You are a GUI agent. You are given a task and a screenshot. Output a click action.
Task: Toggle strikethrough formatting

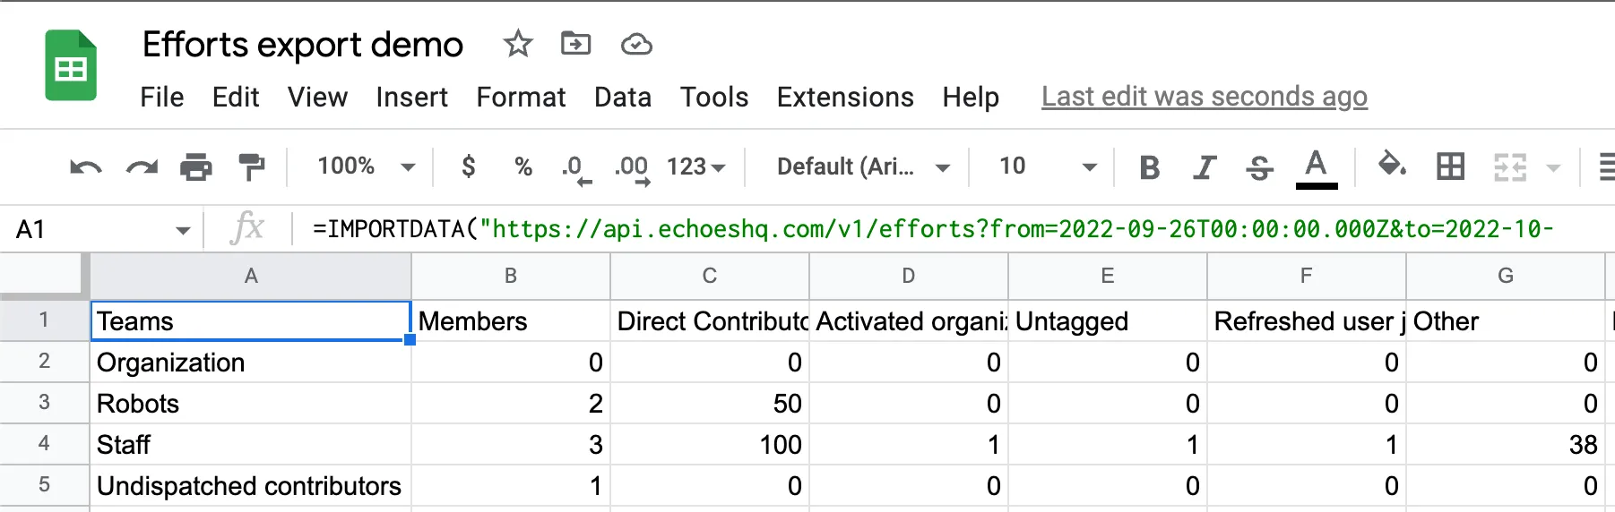pyautogui.click(x=1259, y=167)
